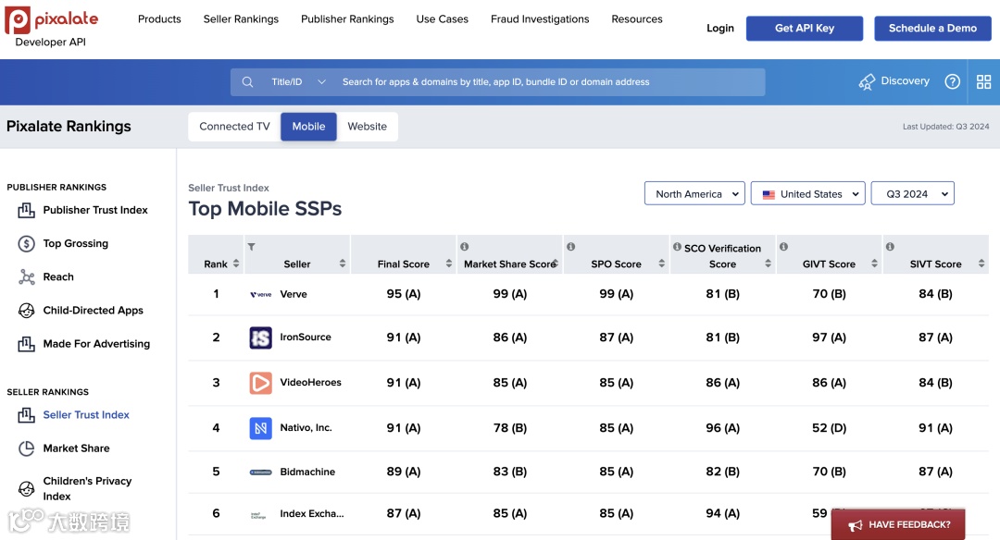Image resolution: width=1000 pixels, height=540 pixels.
Task: Sort by the SIVT Score column arrows
Action: click(x=981, y=264)
